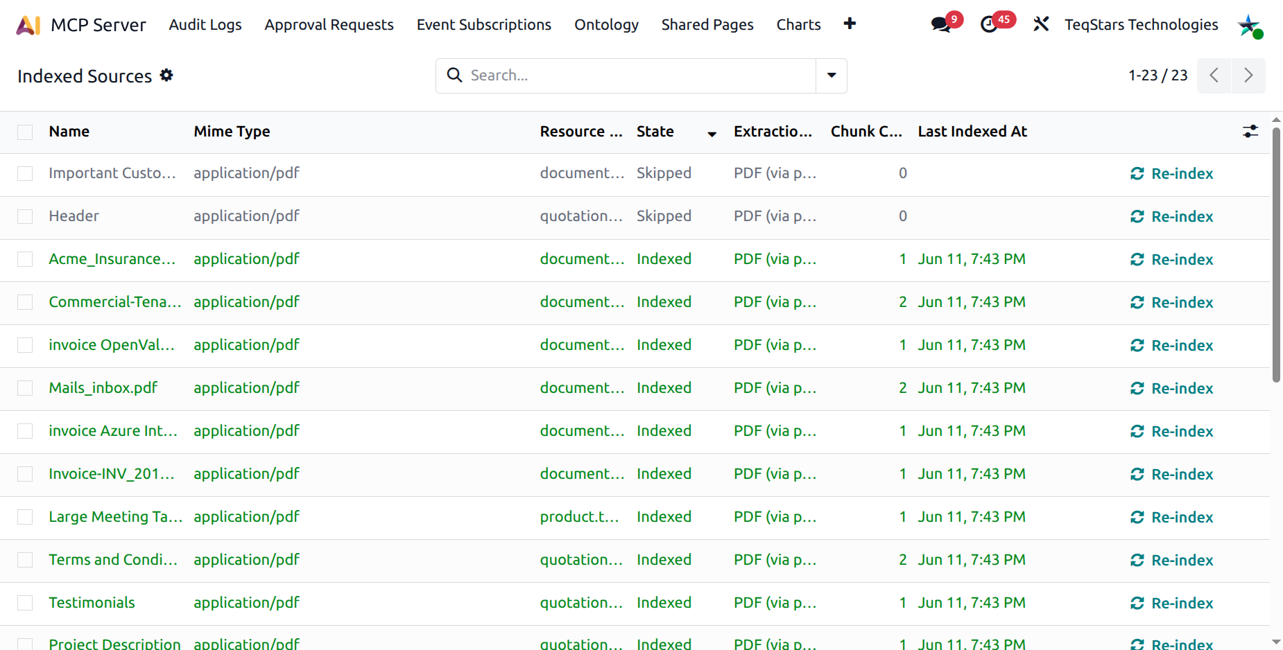Open the Project Description record
This screenshot has width=1283, height=650.
[x=114, y=644]
